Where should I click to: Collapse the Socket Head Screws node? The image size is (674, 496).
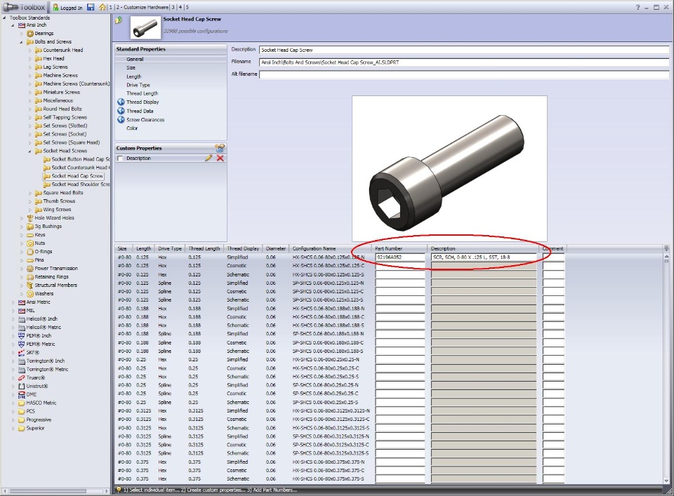point(29,151)
